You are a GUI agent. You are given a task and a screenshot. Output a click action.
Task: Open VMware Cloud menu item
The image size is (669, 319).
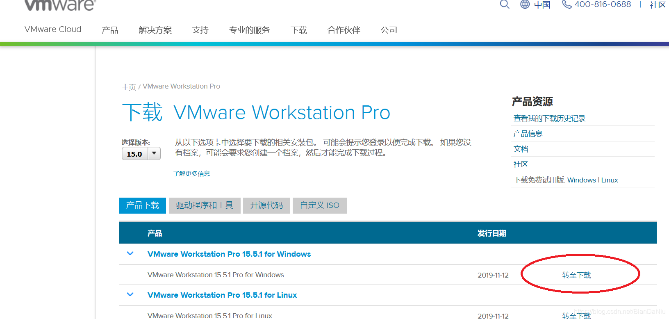click(53, 30)
